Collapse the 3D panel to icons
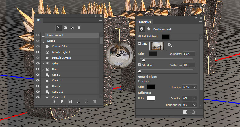The image size is (240, 127). (96, 16)
